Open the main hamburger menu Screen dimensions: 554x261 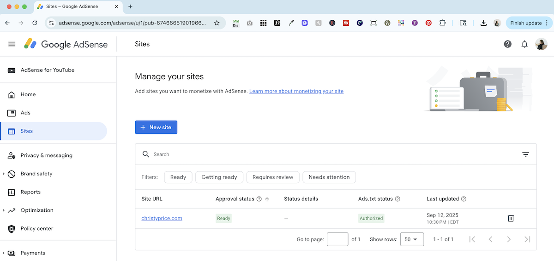pos(12,44)
